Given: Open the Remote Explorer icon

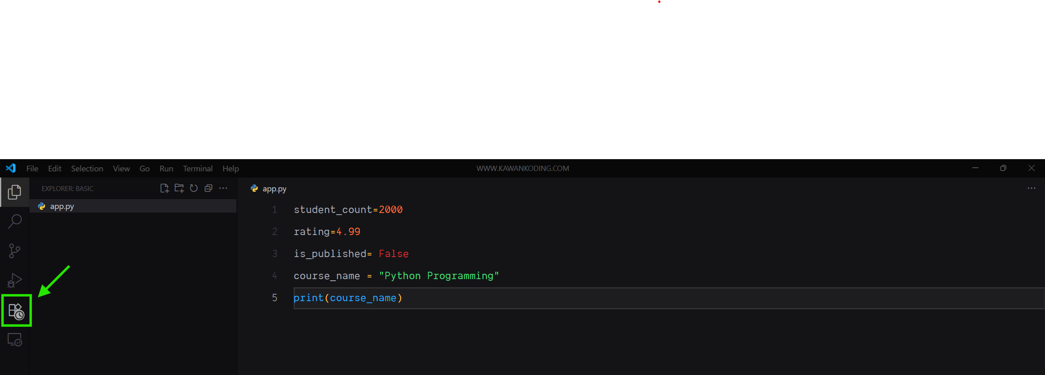Looking at the screenshot, I should 15,339.
